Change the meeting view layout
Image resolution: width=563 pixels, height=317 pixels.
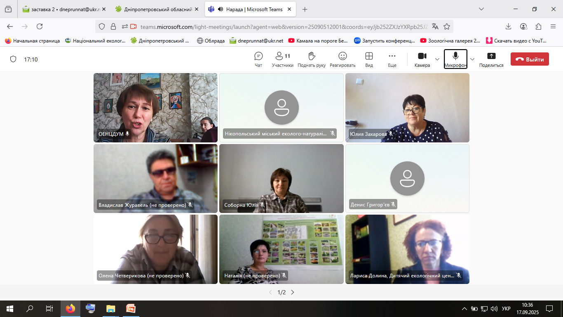(x=369, y=59)
